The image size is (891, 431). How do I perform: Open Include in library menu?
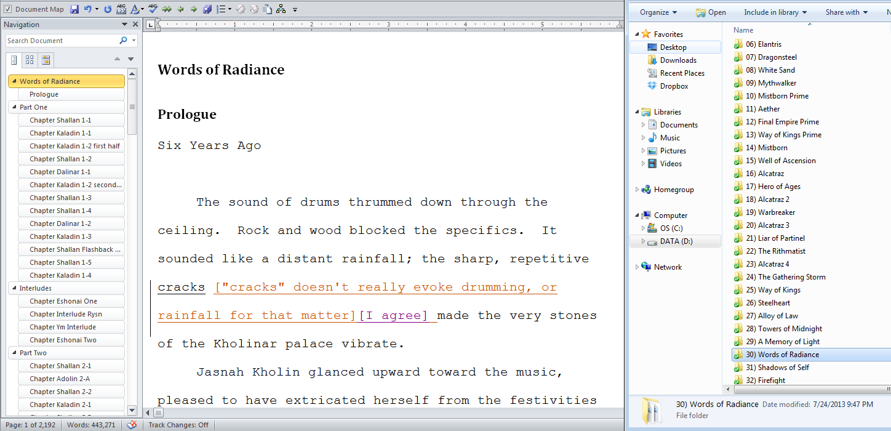pyautogui.click(x=775, y=12)
